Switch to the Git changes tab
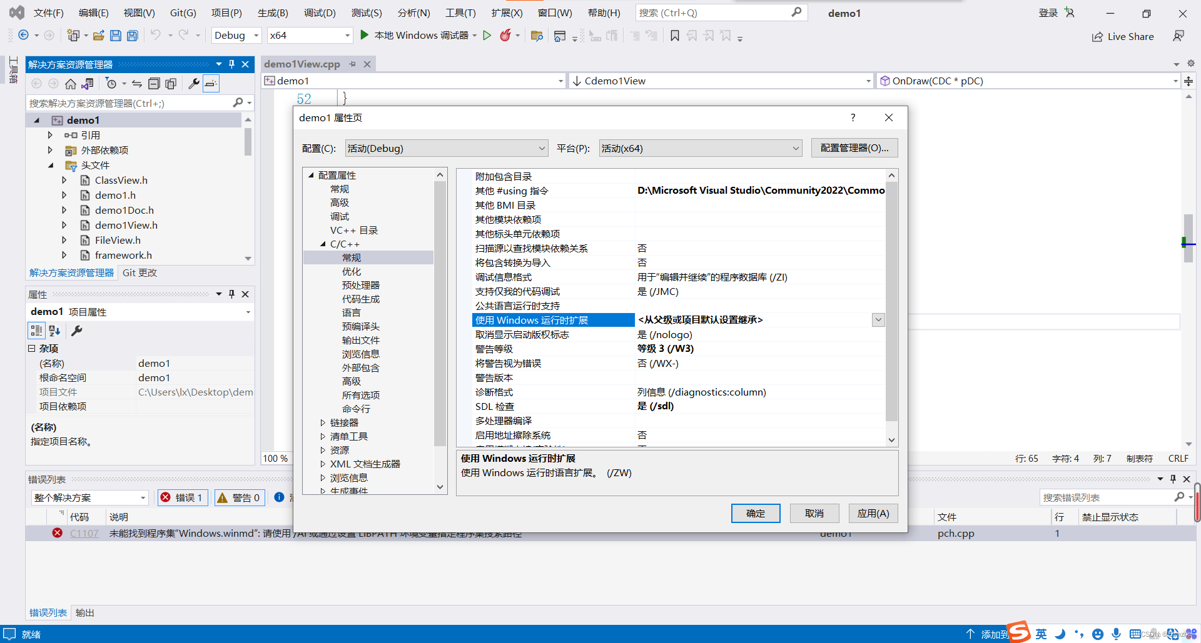Image resolution: width=1201 pixels, height=643 pixels. [x=139, y=273]
